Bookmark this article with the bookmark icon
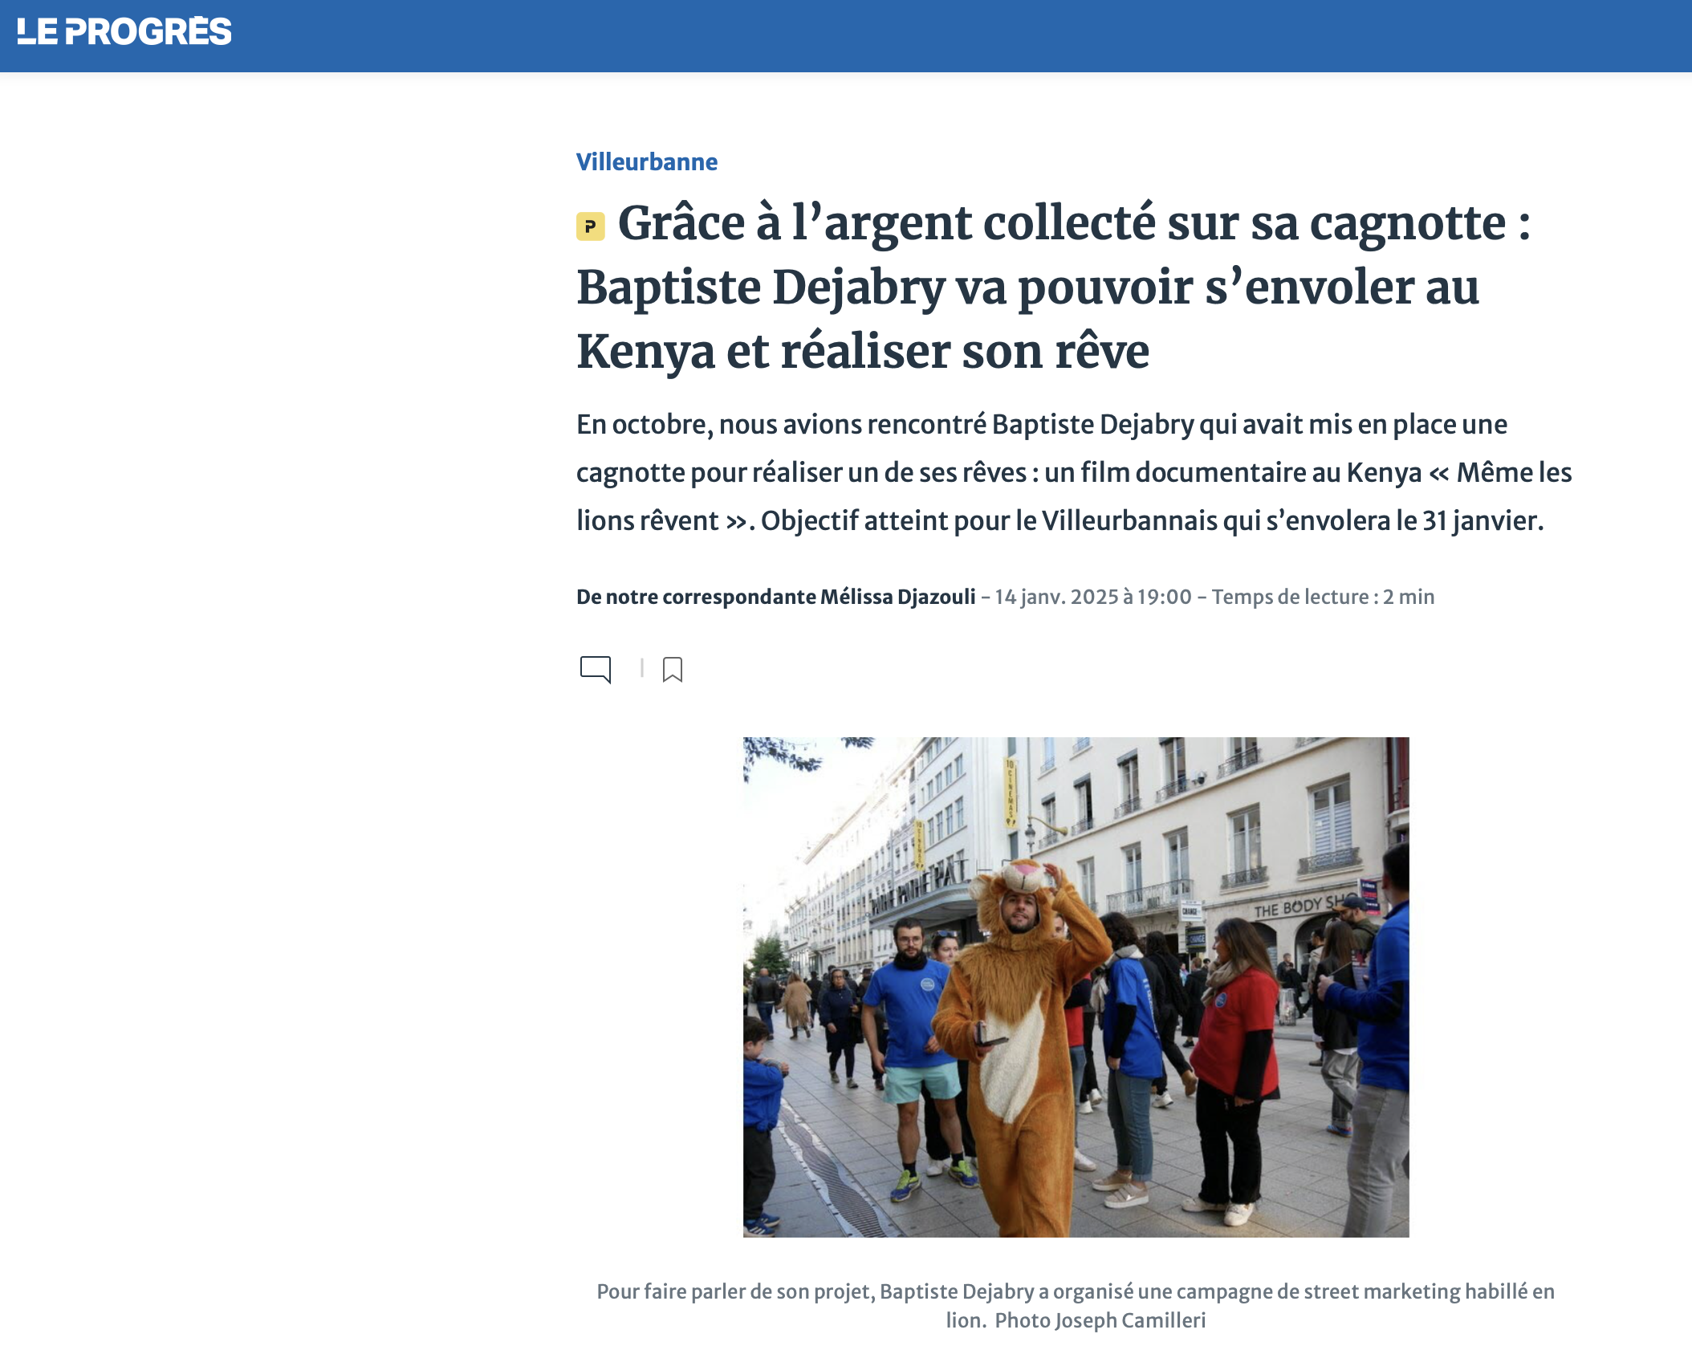This screenshot has width=1692, height=1346. pos(673,669)
